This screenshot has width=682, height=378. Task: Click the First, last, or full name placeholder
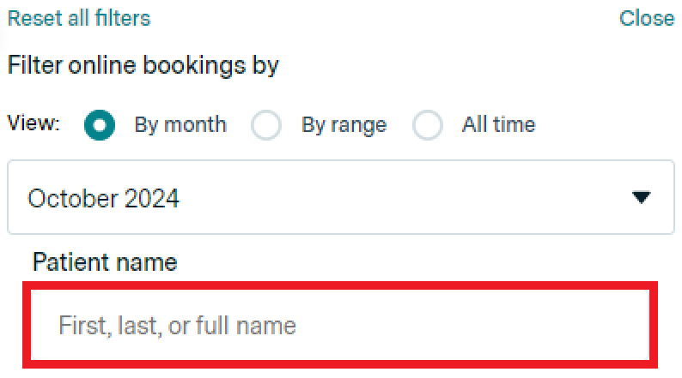pyautogui.click(x=177, y=326)
